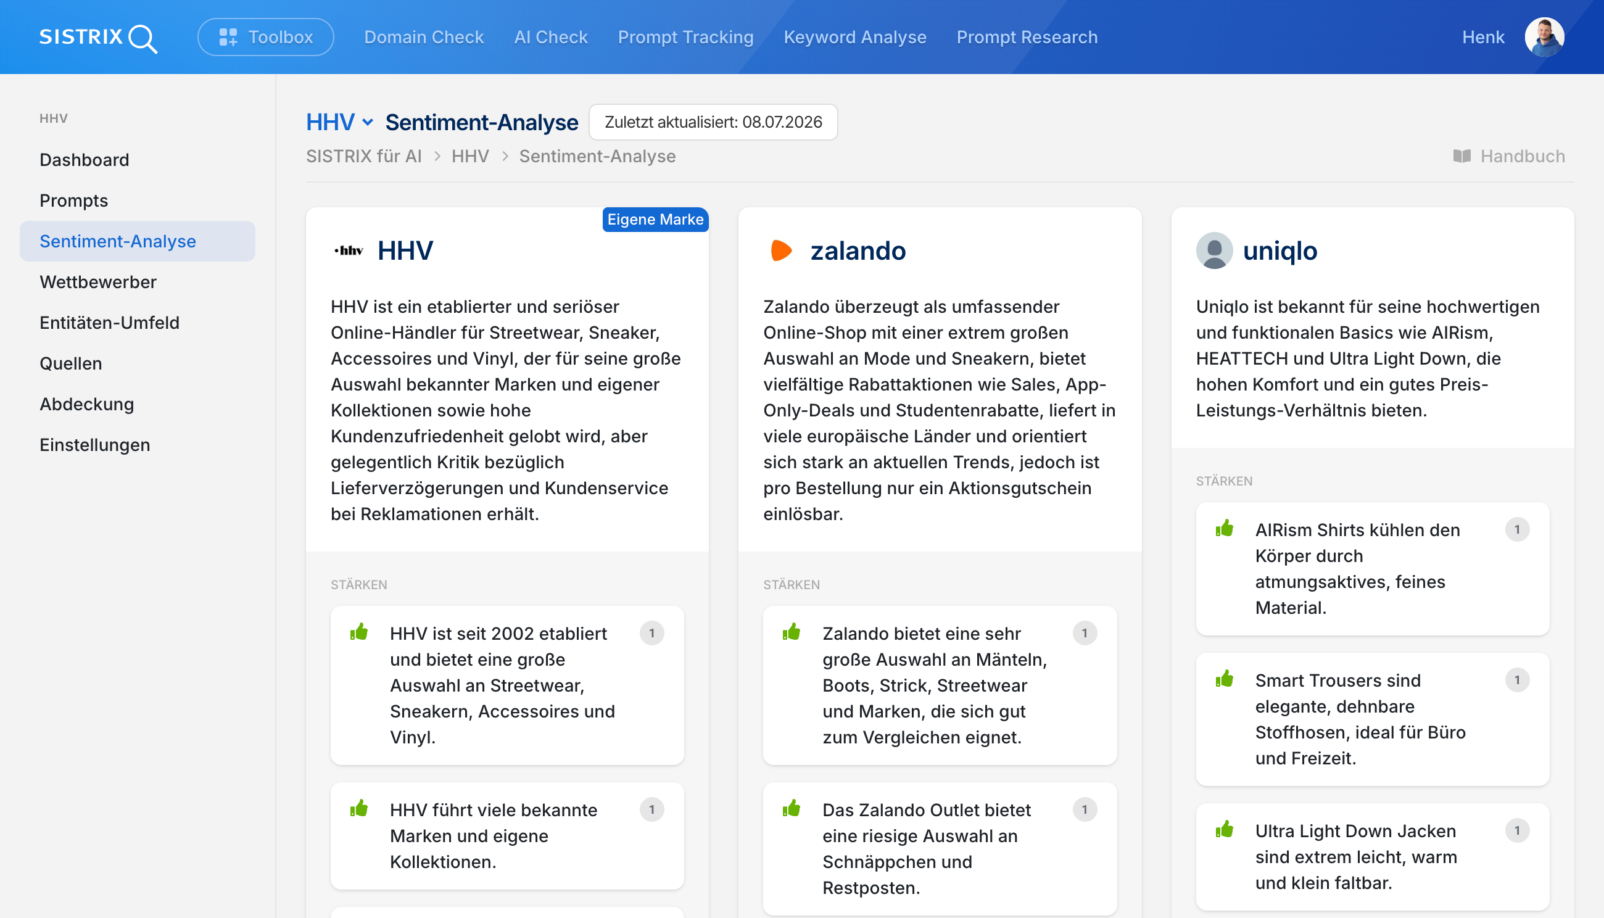The height and width of the screenshot is (918, 1604).
Task: Click the STÄRKEN label in the uniqlo card
Action: pyautogui.click(x=1224, y=482)
